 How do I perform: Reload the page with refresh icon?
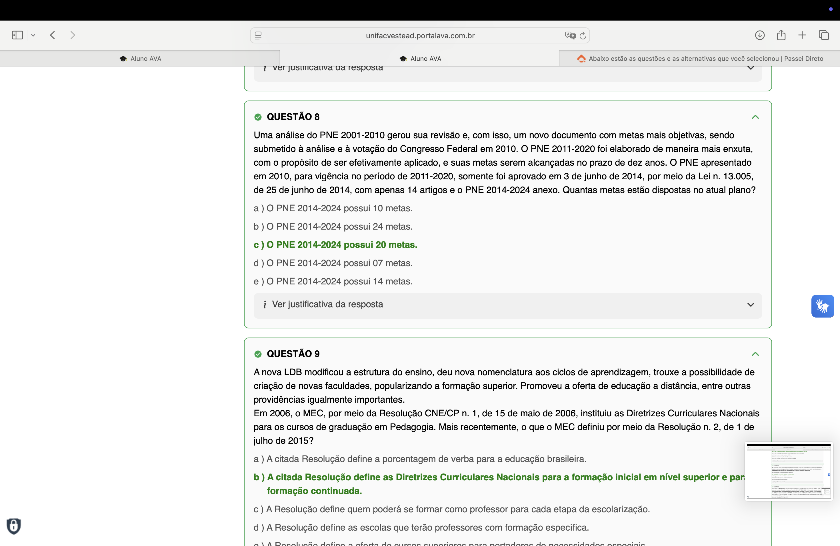(583, 36)
